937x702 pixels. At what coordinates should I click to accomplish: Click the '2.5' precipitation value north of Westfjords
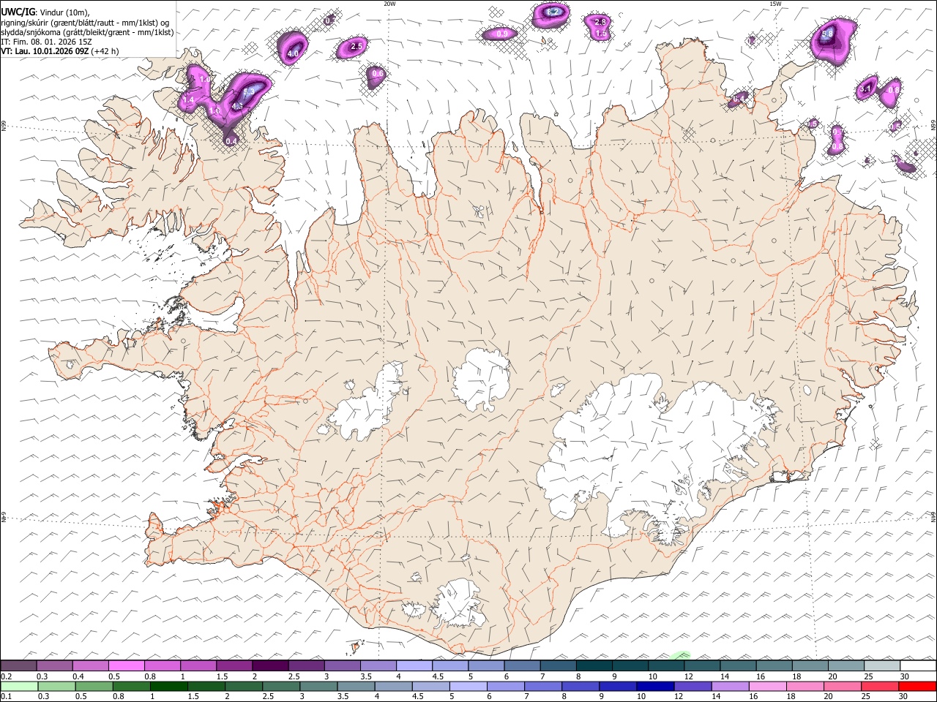[x=356, y=46]
